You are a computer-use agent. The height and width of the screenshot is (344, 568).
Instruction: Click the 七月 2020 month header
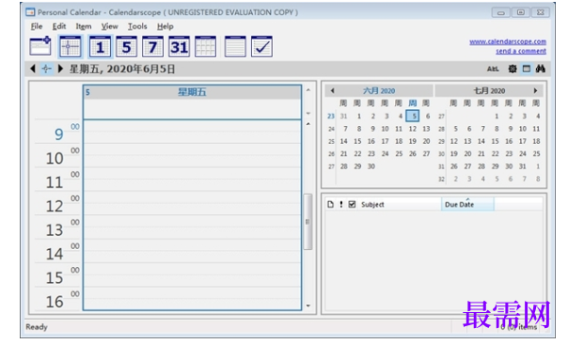tap(489, 90)
